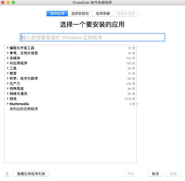185x181 pixels.
Task: Expand the 编程与开发工具 category
Action: pos(8,48)
